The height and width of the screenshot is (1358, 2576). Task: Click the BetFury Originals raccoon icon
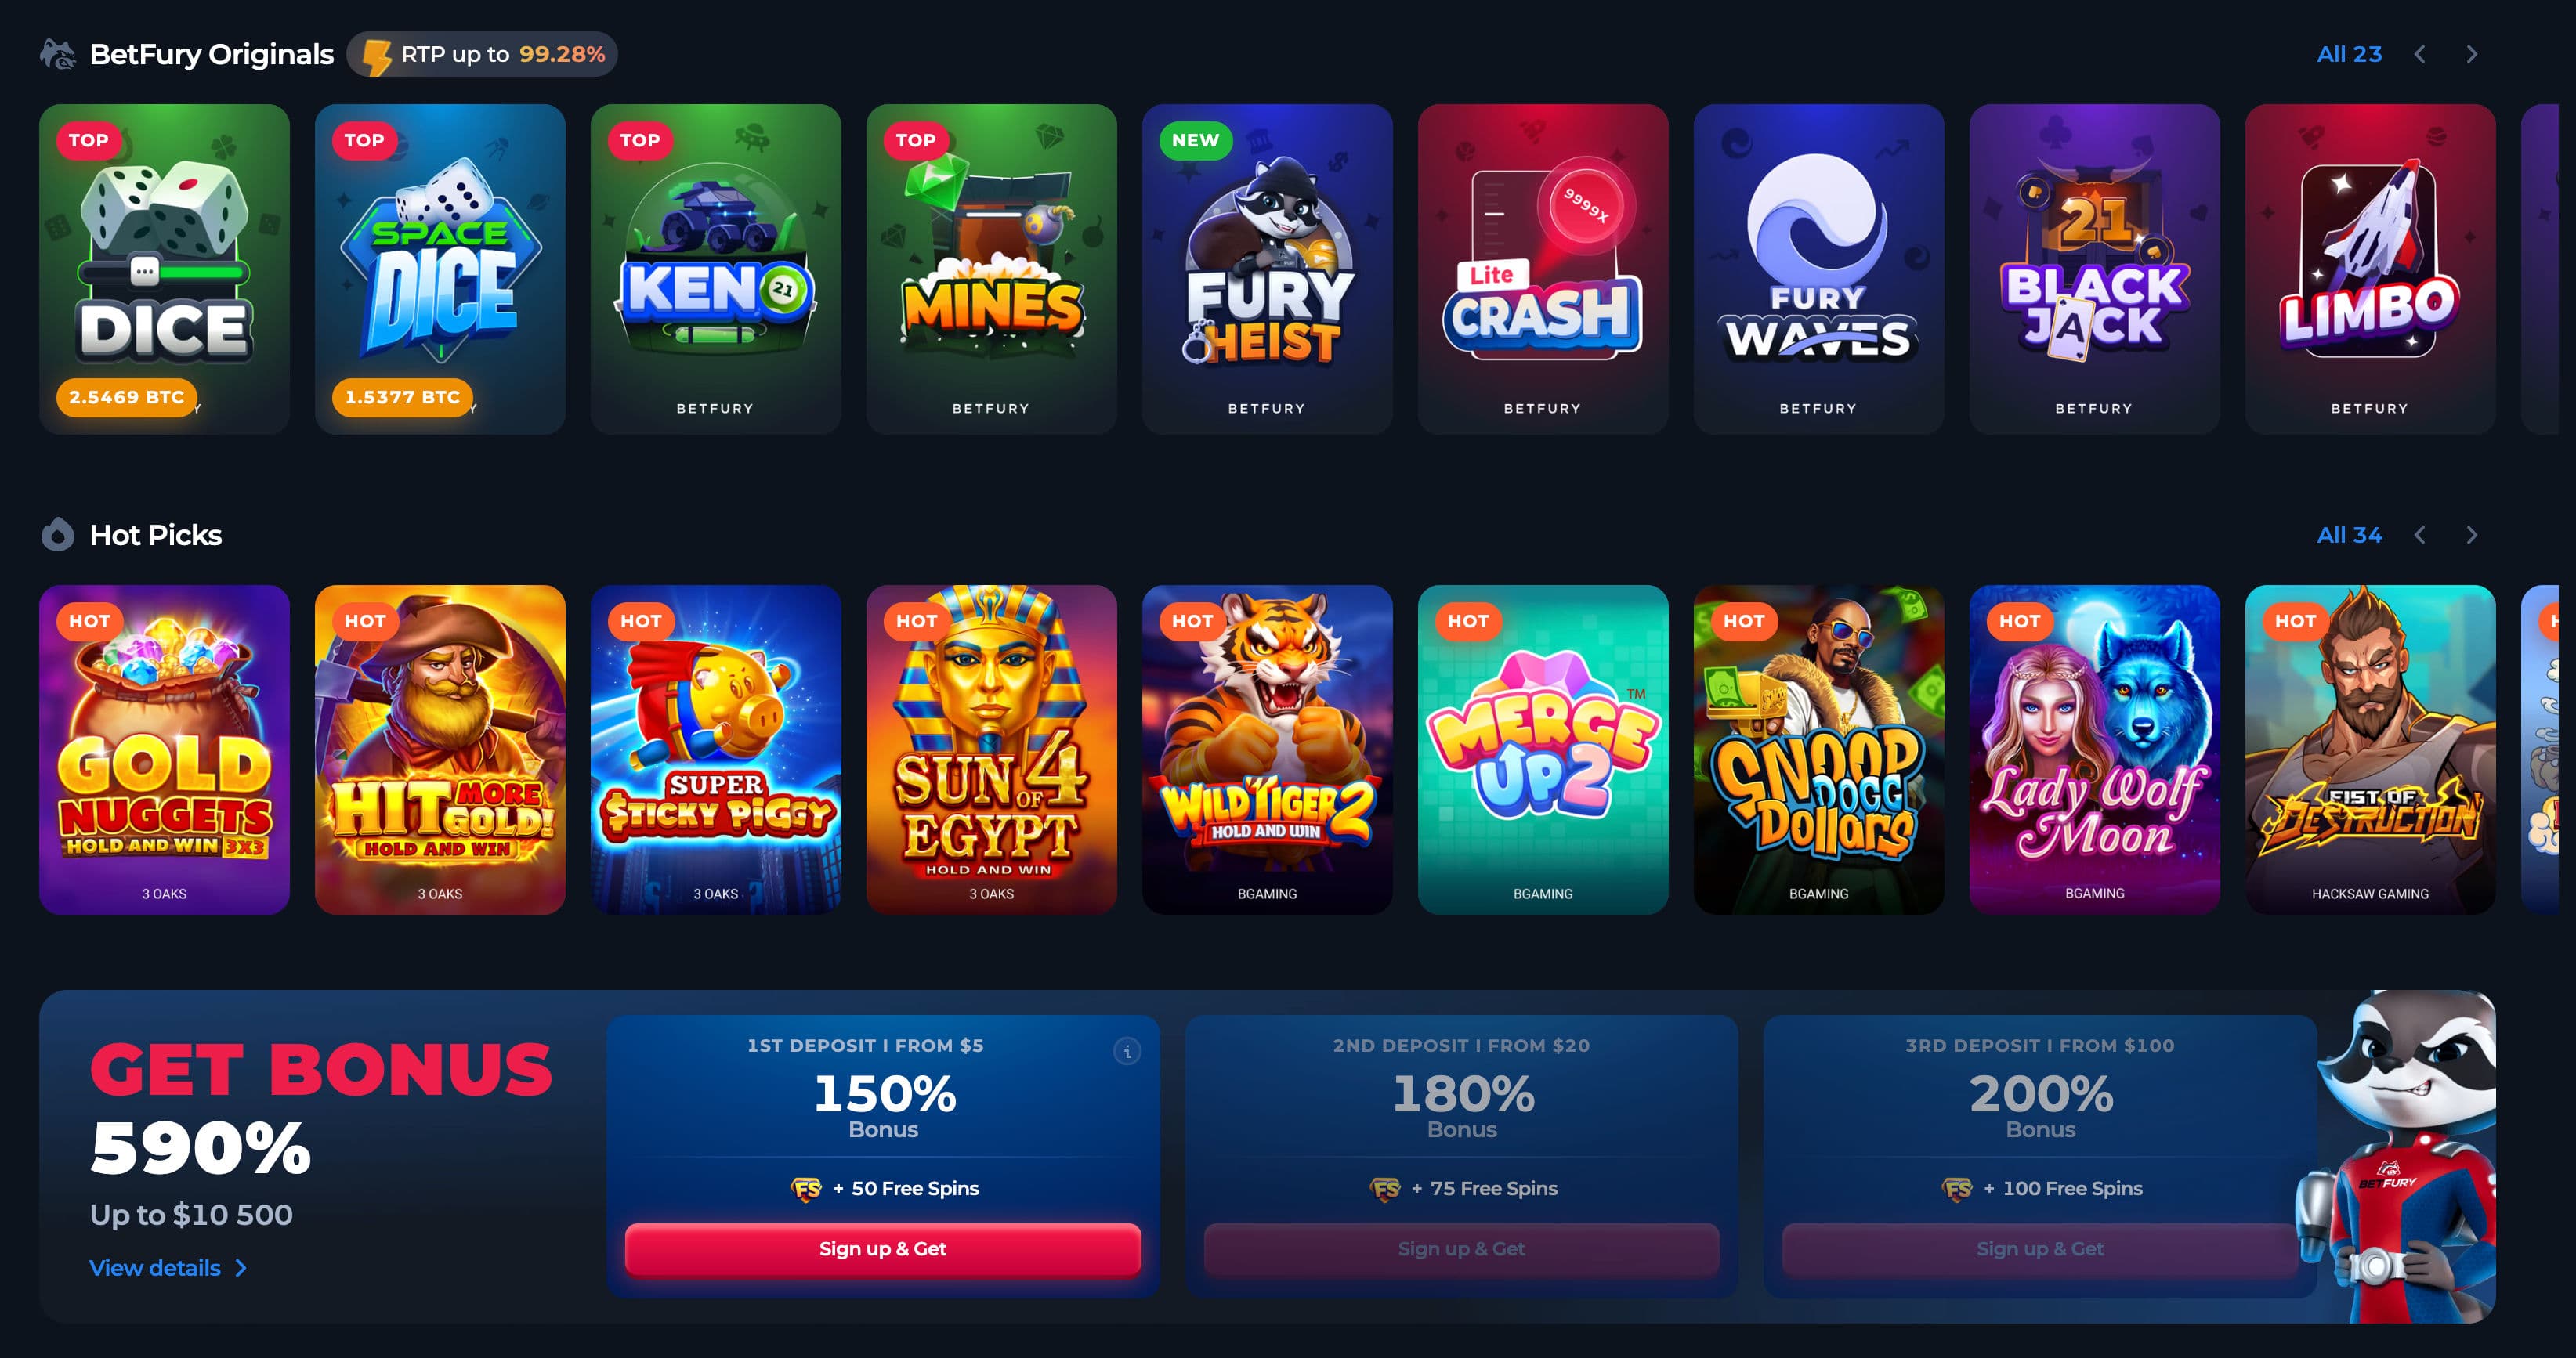pos(58,54)
